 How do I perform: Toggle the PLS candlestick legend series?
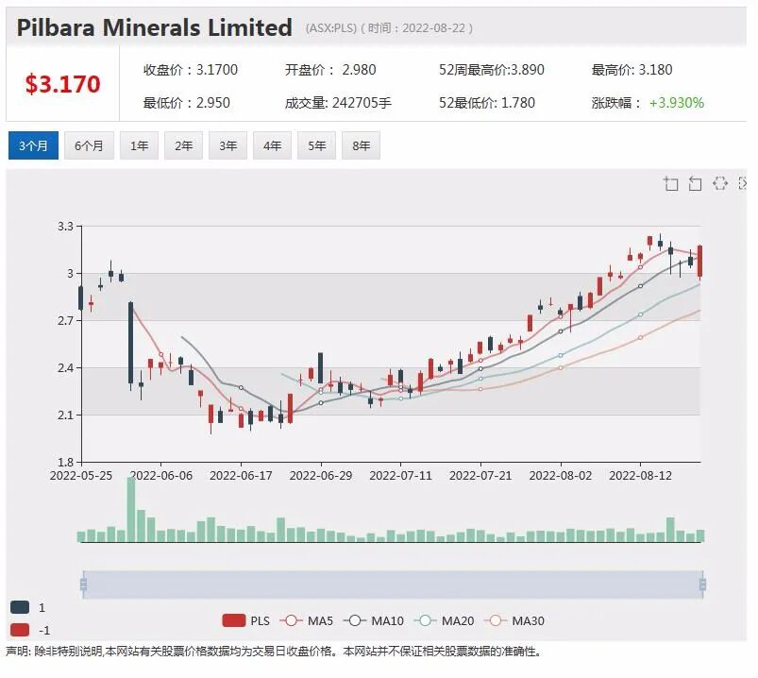click(246, 620)
